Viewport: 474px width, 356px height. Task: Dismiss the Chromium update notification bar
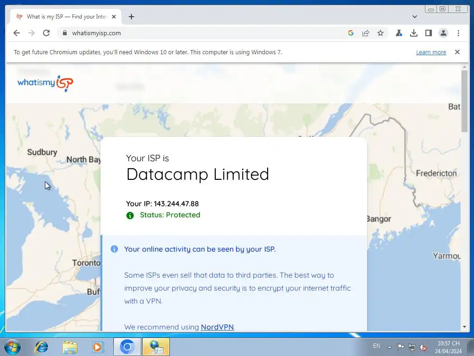[457, 52]
